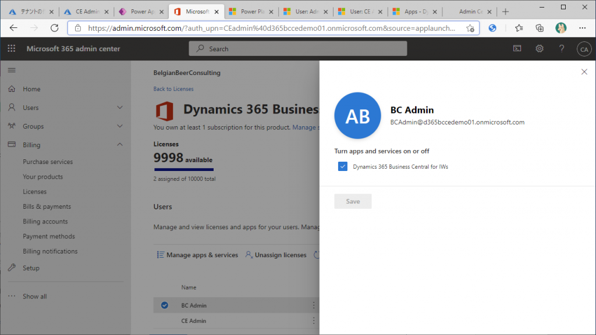This screenshot has height=335, width=596.
Task: Open Billing accounts
Action: pyautogui.click(x=45, y=222)
